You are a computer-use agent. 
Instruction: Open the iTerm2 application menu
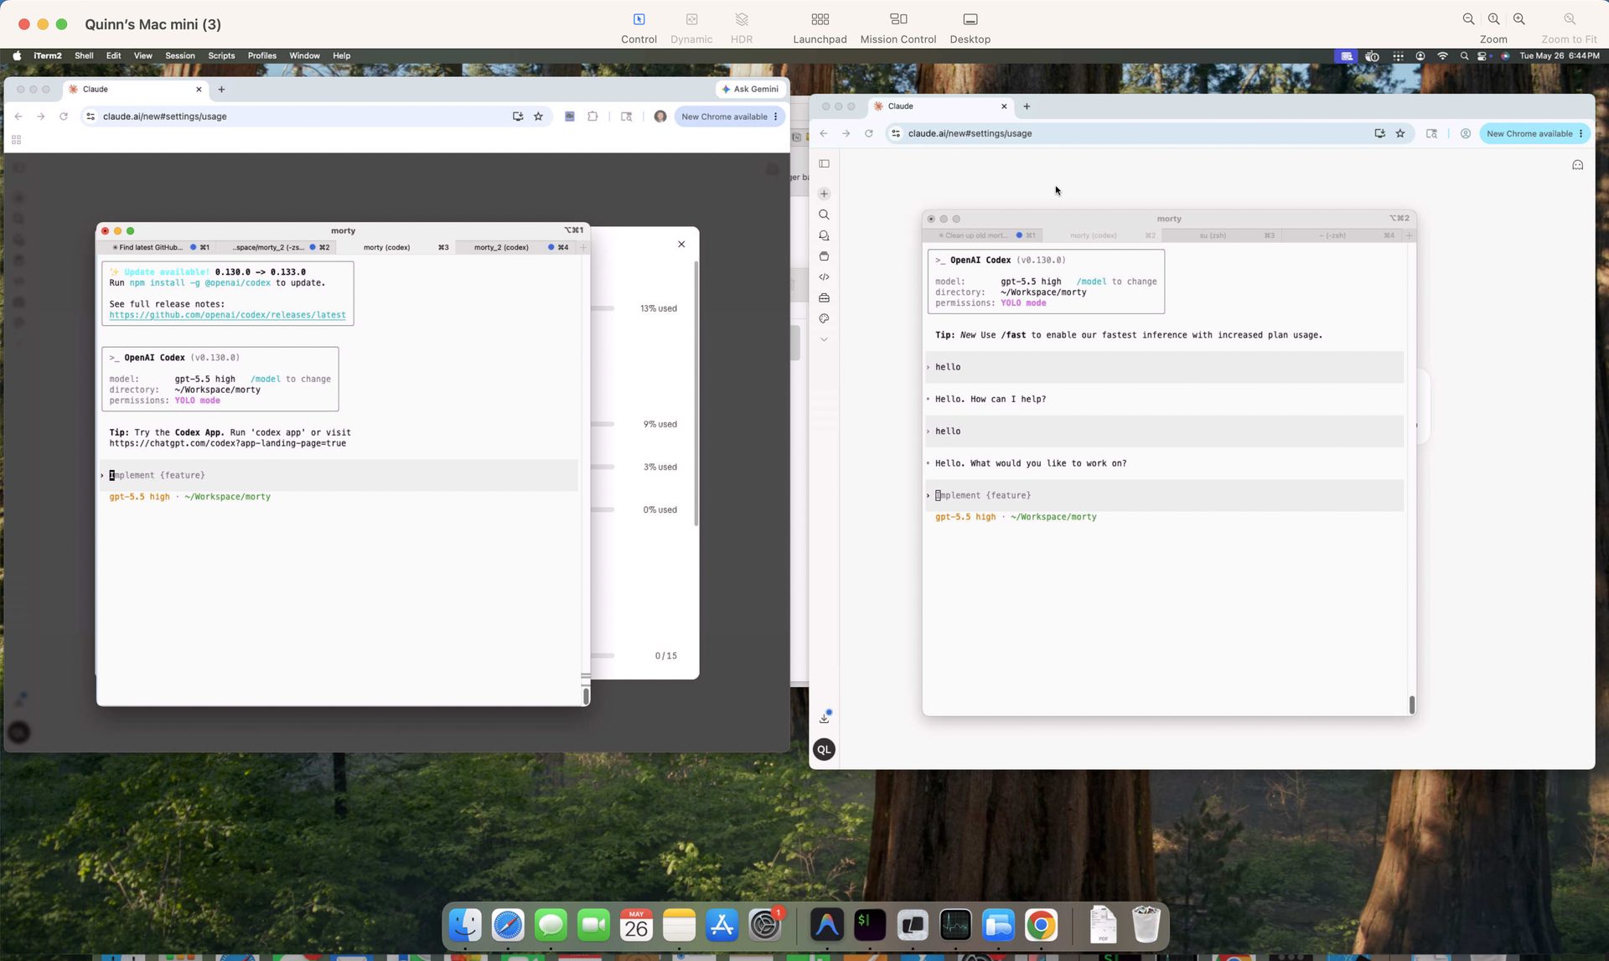(48, 56)
